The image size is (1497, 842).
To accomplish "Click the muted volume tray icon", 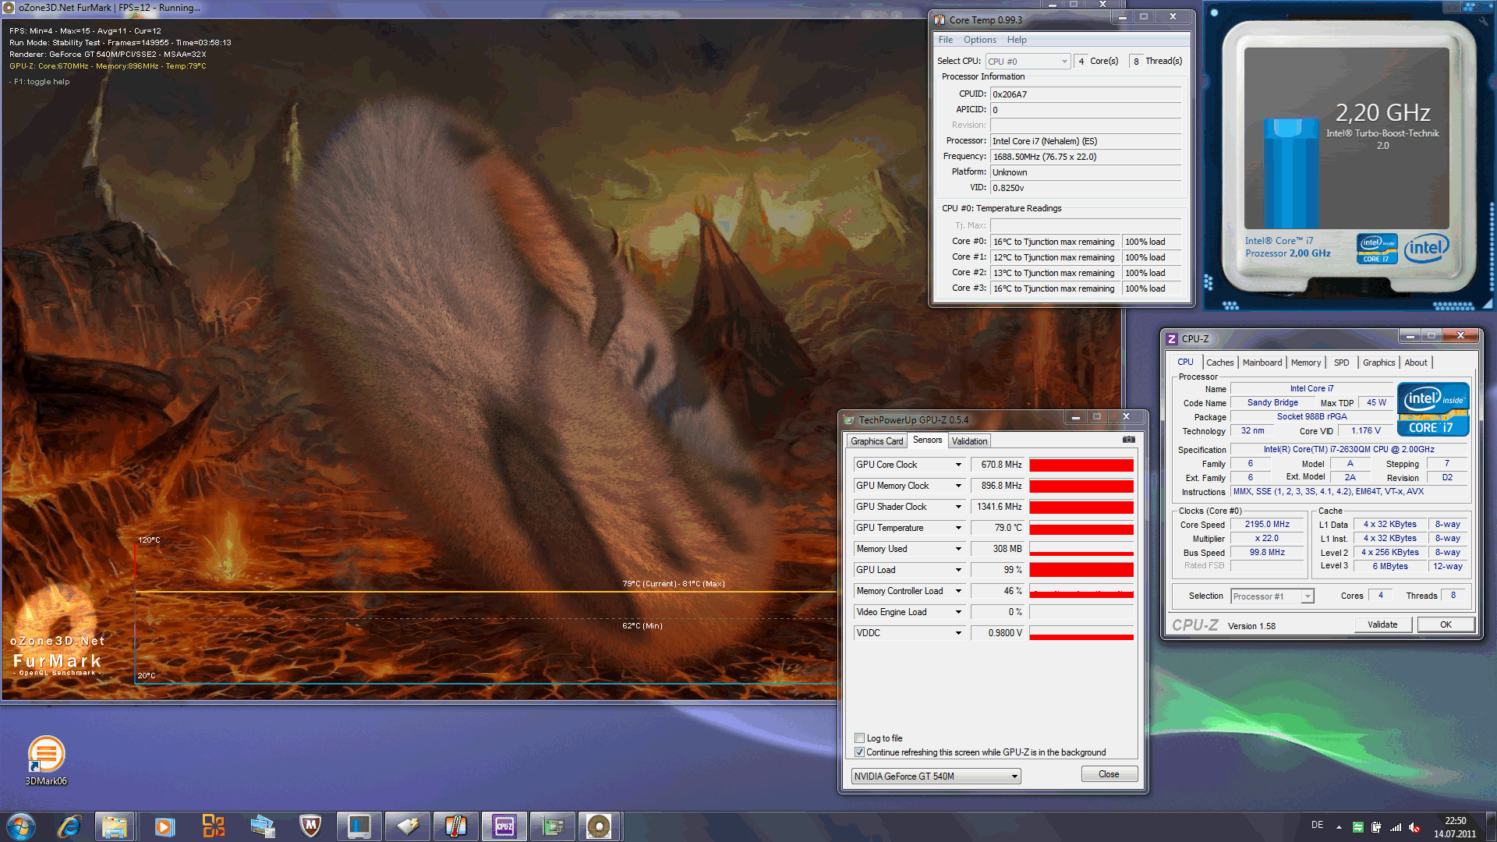I will pyautogui.click(x=1414, y=827).
